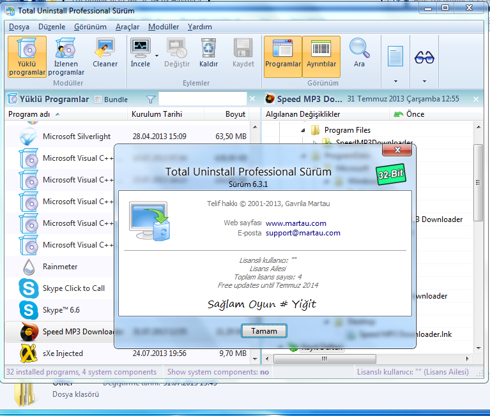490x416 pixels.
Task: Open the Araçlar menu
Action: tap(128, 27)
